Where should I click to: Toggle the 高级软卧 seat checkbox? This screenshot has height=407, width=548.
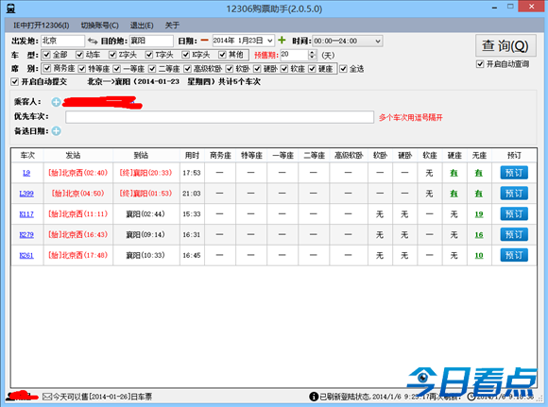click(188, 69)
